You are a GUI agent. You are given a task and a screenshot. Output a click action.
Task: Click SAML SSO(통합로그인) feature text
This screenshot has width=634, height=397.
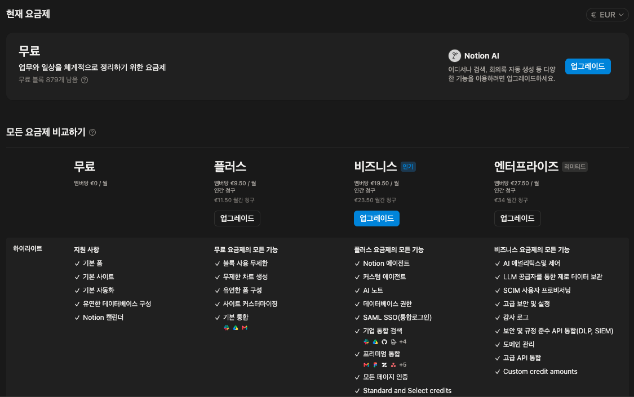point(397,318)
